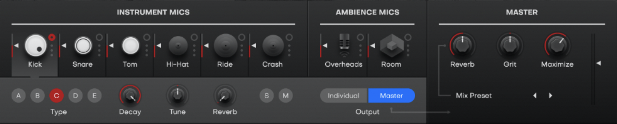
Task: Toggle the red Kick enable ring
Action: (x=52, y=37)
